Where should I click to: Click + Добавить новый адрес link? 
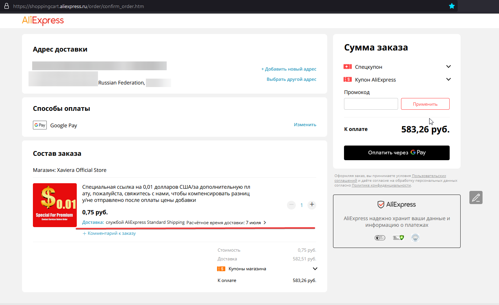click(x=289, y=69)
